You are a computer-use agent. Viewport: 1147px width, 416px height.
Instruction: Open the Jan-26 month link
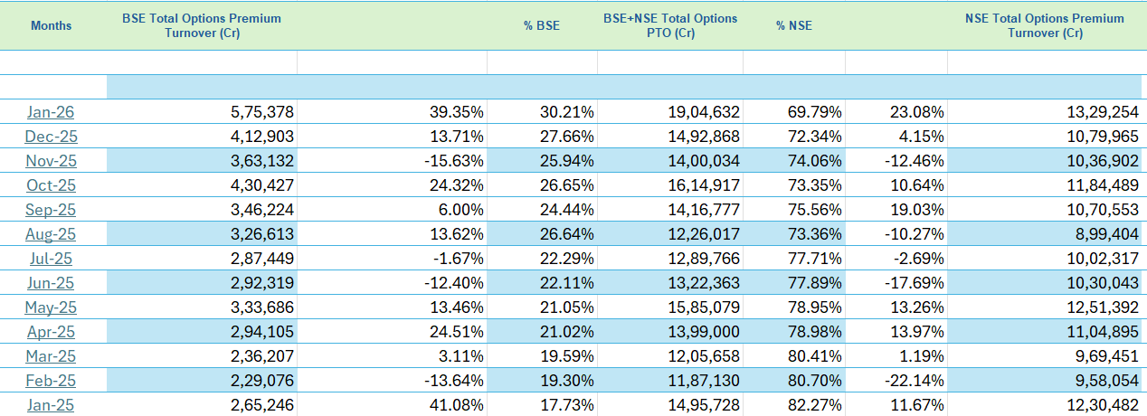51,112
